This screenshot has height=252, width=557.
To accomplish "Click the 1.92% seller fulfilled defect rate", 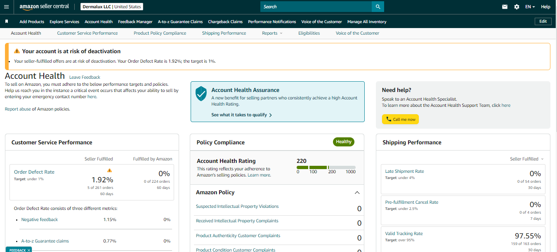I will coord(102,180).
